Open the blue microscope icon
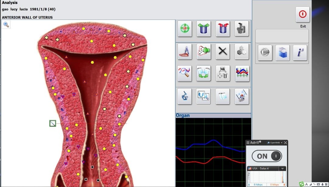The image size is (329, 187). tap(185, 96)
